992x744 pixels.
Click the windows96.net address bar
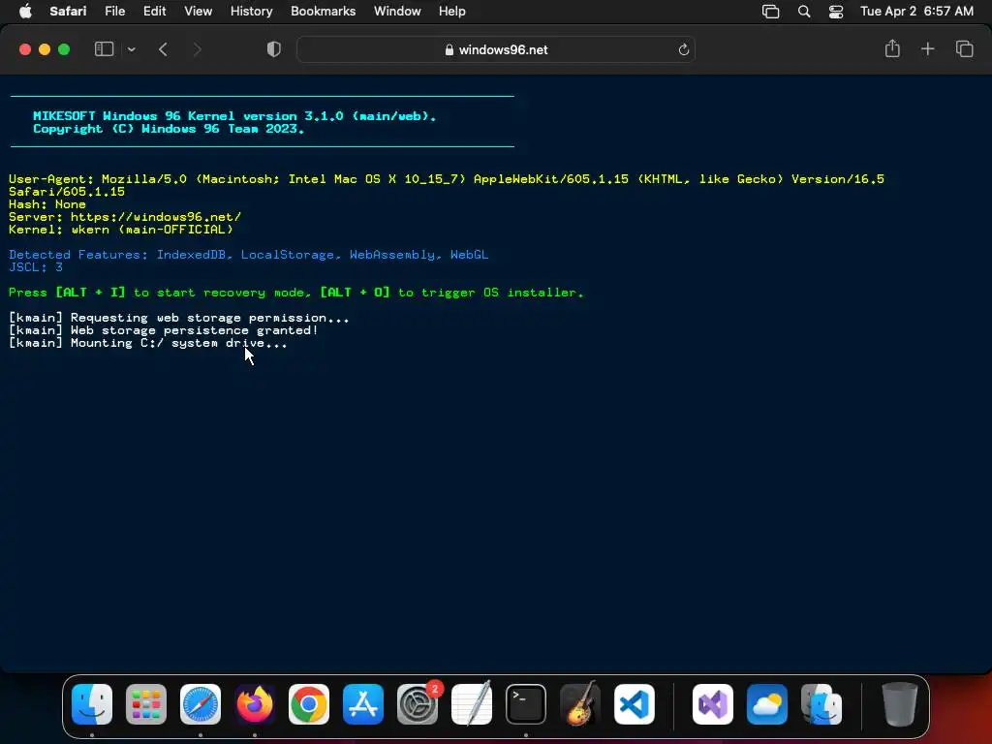(496, 49)
